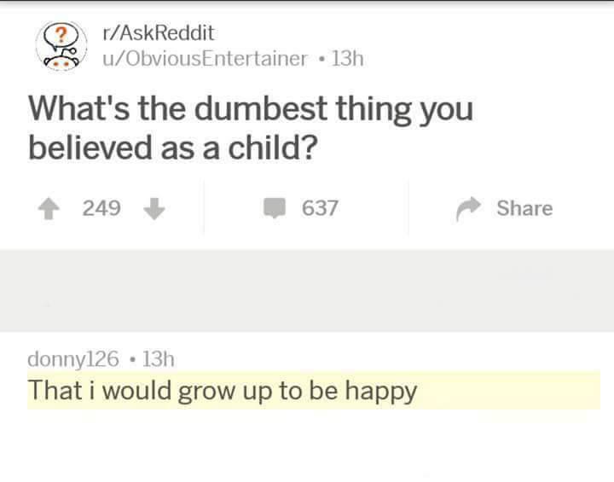
Task: Click the 249 vote score
Action: (x=101, y=208)
